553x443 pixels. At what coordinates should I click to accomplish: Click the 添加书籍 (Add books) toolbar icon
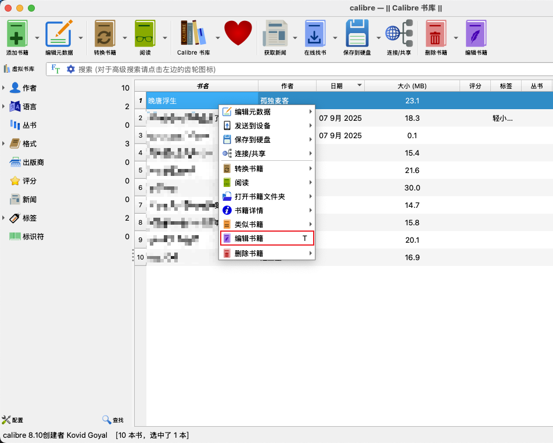click(17, 34)
